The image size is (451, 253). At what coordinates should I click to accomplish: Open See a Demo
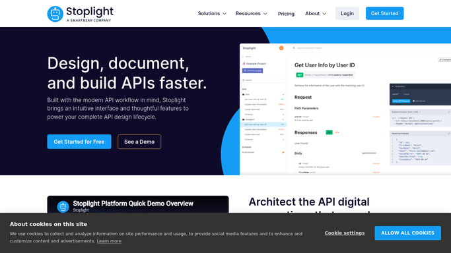pos(139,142)
